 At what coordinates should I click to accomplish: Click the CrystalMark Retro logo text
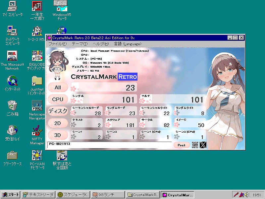point(104,77)
